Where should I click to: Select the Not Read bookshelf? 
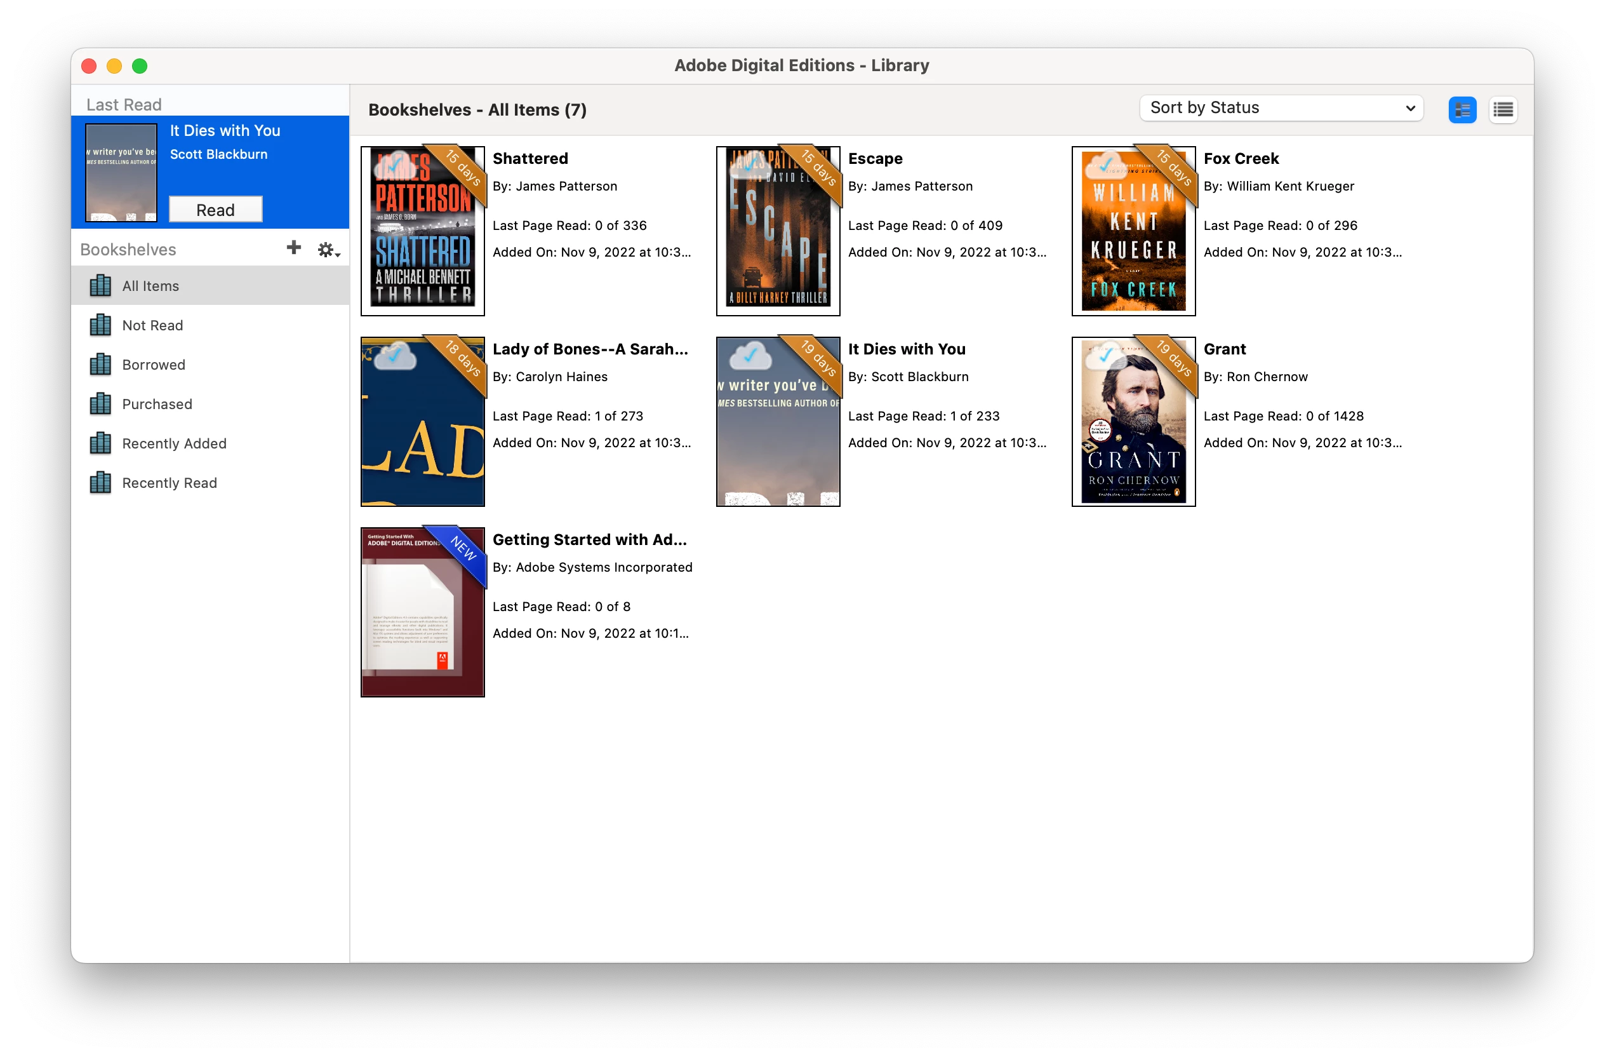pyautogui.click(x=152, y=325)
